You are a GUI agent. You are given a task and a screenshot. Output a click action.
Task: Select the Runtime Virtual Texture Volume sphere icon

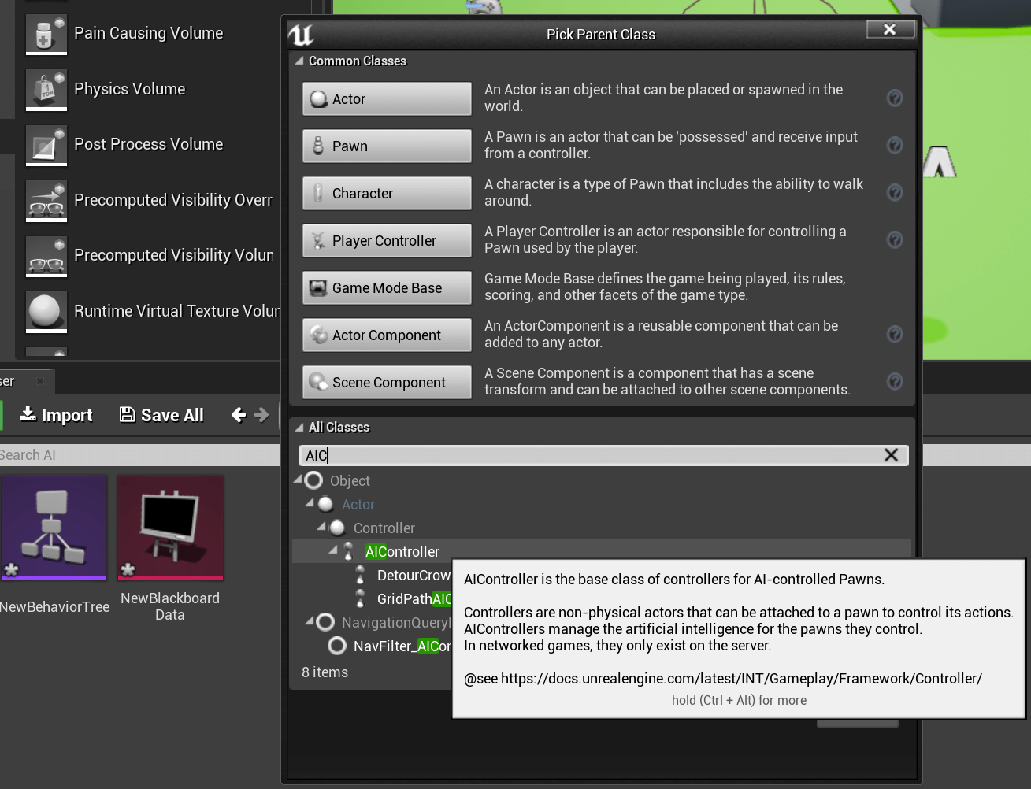tap(46, 312)
